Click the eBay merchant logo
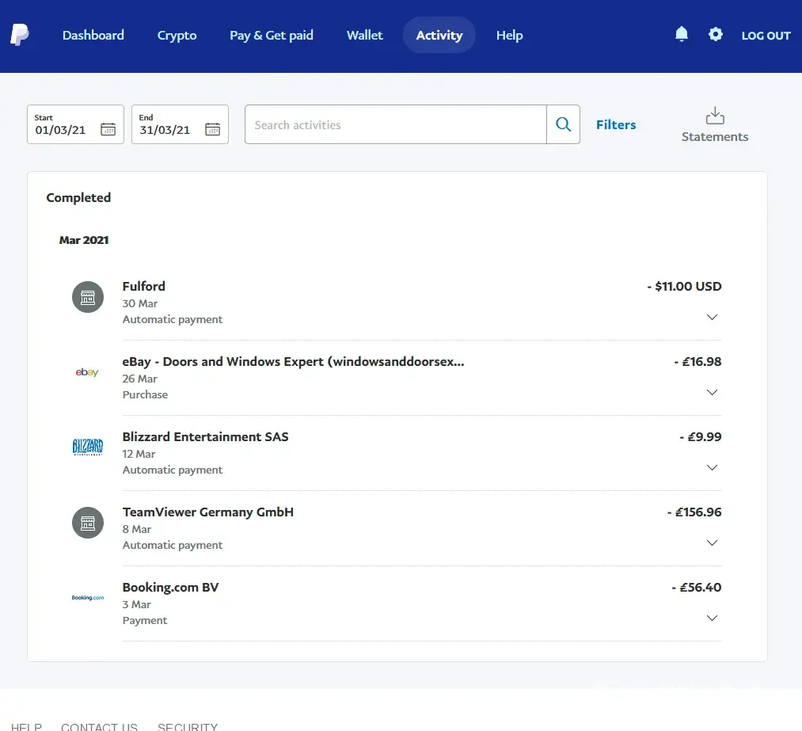The height and width of the screenshot is (731, 802). coord(87,372)
